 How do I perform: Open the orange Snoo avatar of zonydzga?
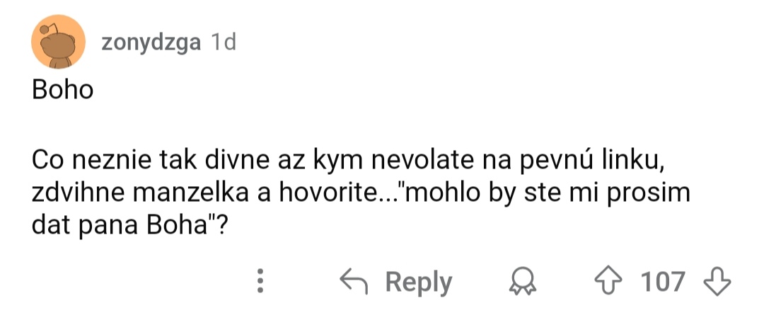click(x=59, y=42)
